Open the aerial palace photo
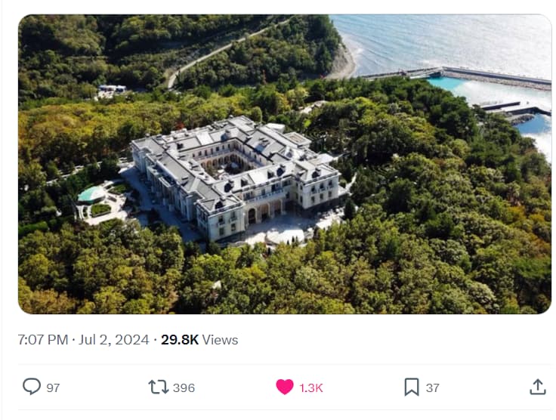The width and height of the screenshot is (556, 420). coord(285,164)
